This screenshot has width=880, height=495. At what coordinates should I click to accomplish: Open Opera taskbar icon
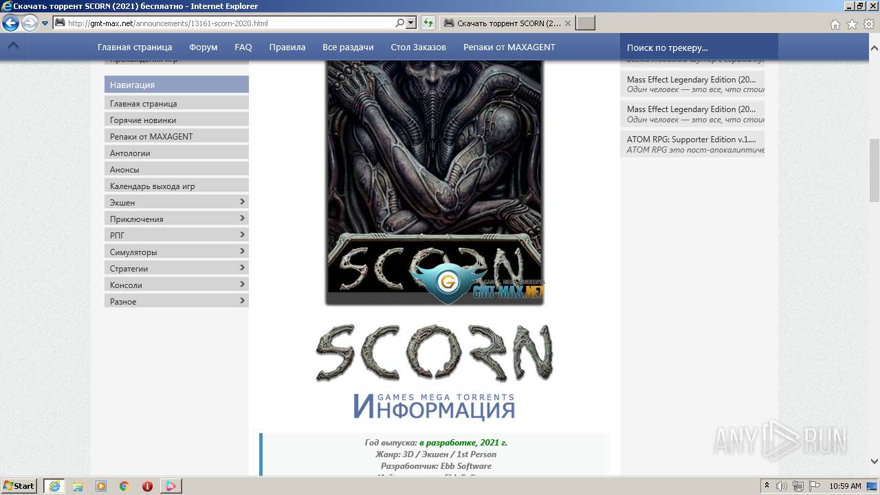pyautogui.click(x=147, y=486)
